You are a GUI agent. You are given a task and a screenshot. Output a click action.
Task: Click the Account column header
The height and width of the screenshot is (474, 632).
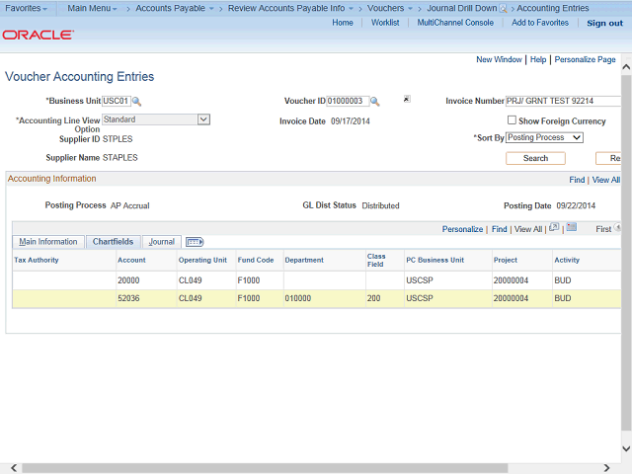pos(131,261)
